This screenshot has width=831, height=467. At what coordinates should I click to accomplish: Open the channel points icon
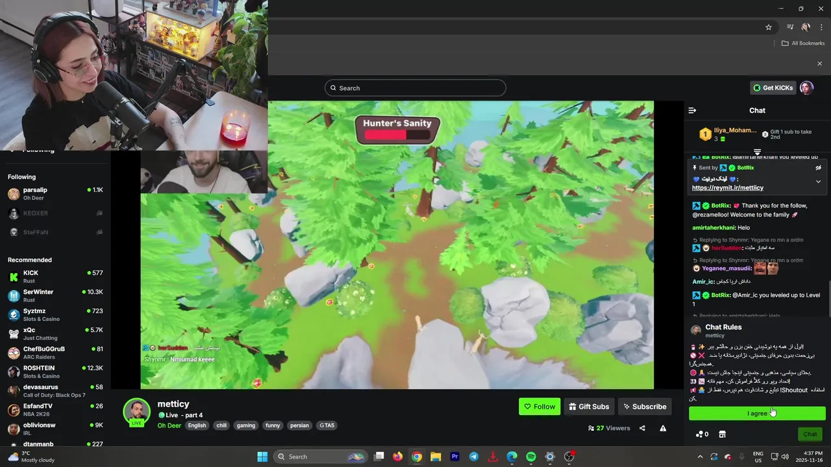tap(700, 434)
